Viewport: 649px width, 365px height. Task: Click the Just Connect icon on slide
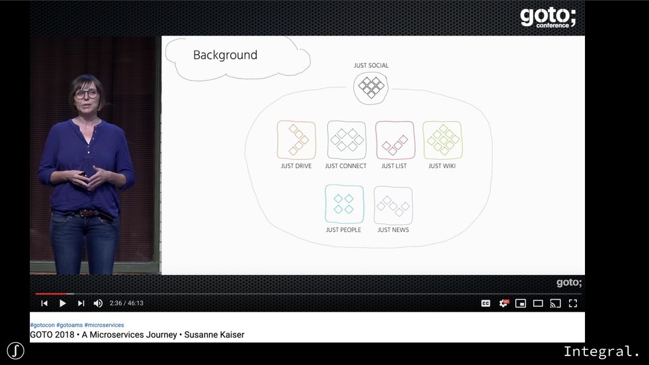pyautogui.click(x=347, y=140)
